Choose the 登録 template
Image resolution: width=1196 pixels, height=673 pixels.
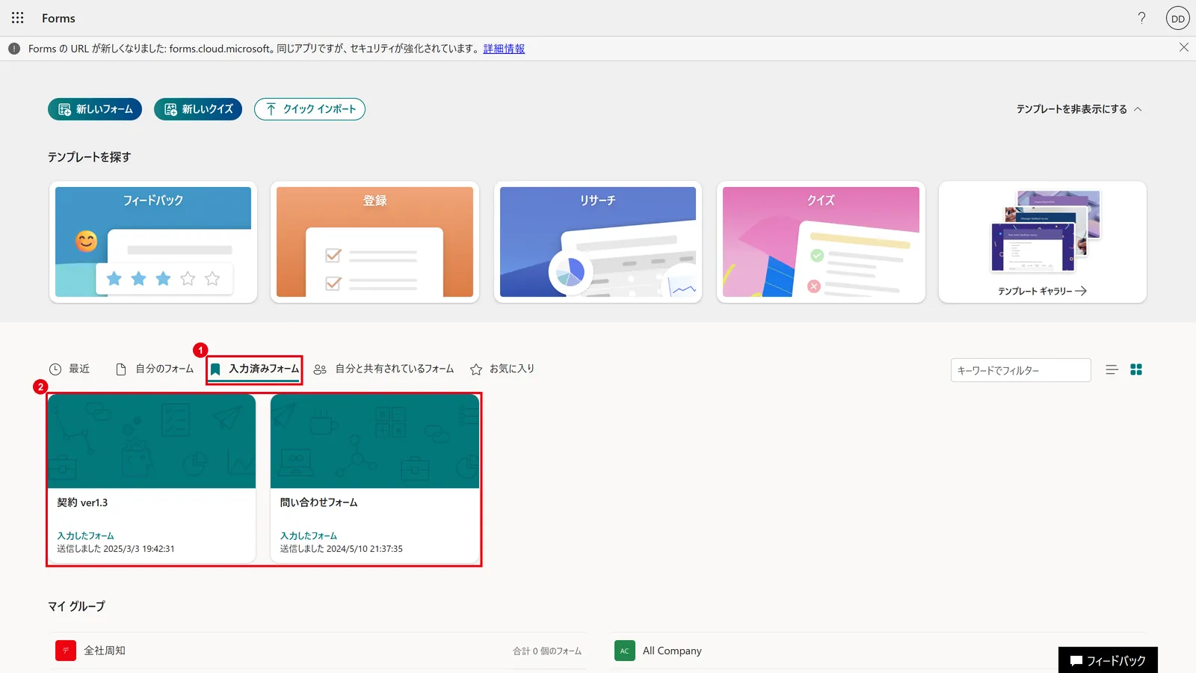[x=374, y=242]
